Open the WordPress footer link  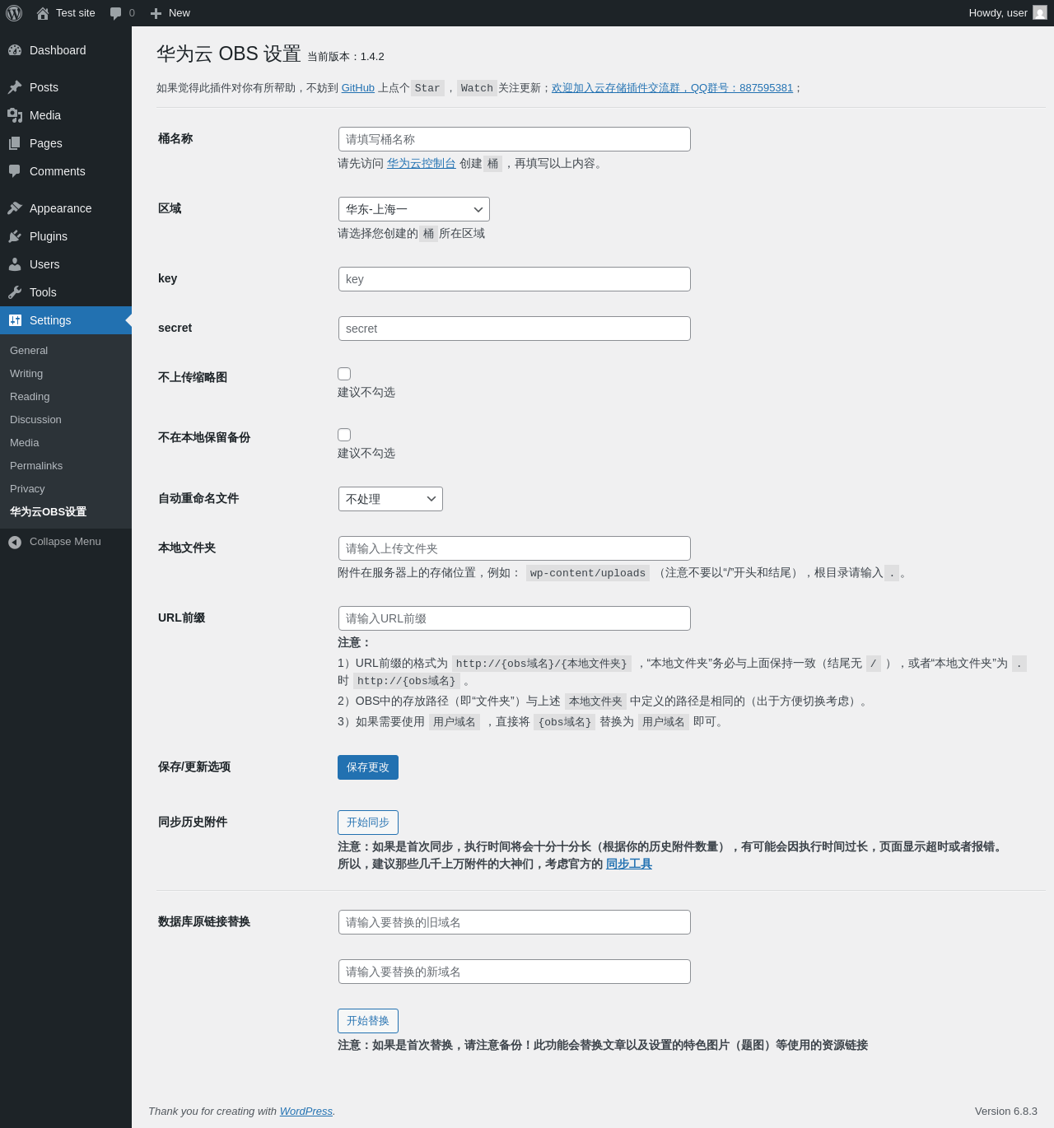pyautogui.click(x=306, y=1112)
